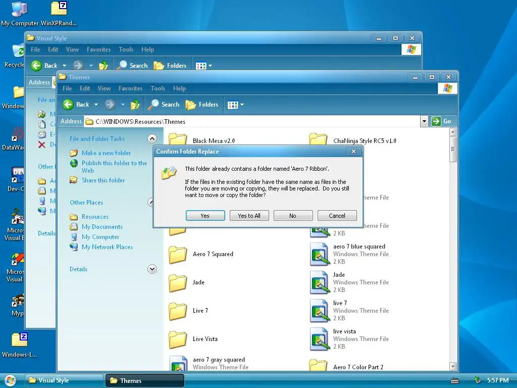Collapse File and Folder Tasks panel
This screenshot has height=388, width=517.
[152, 138]
